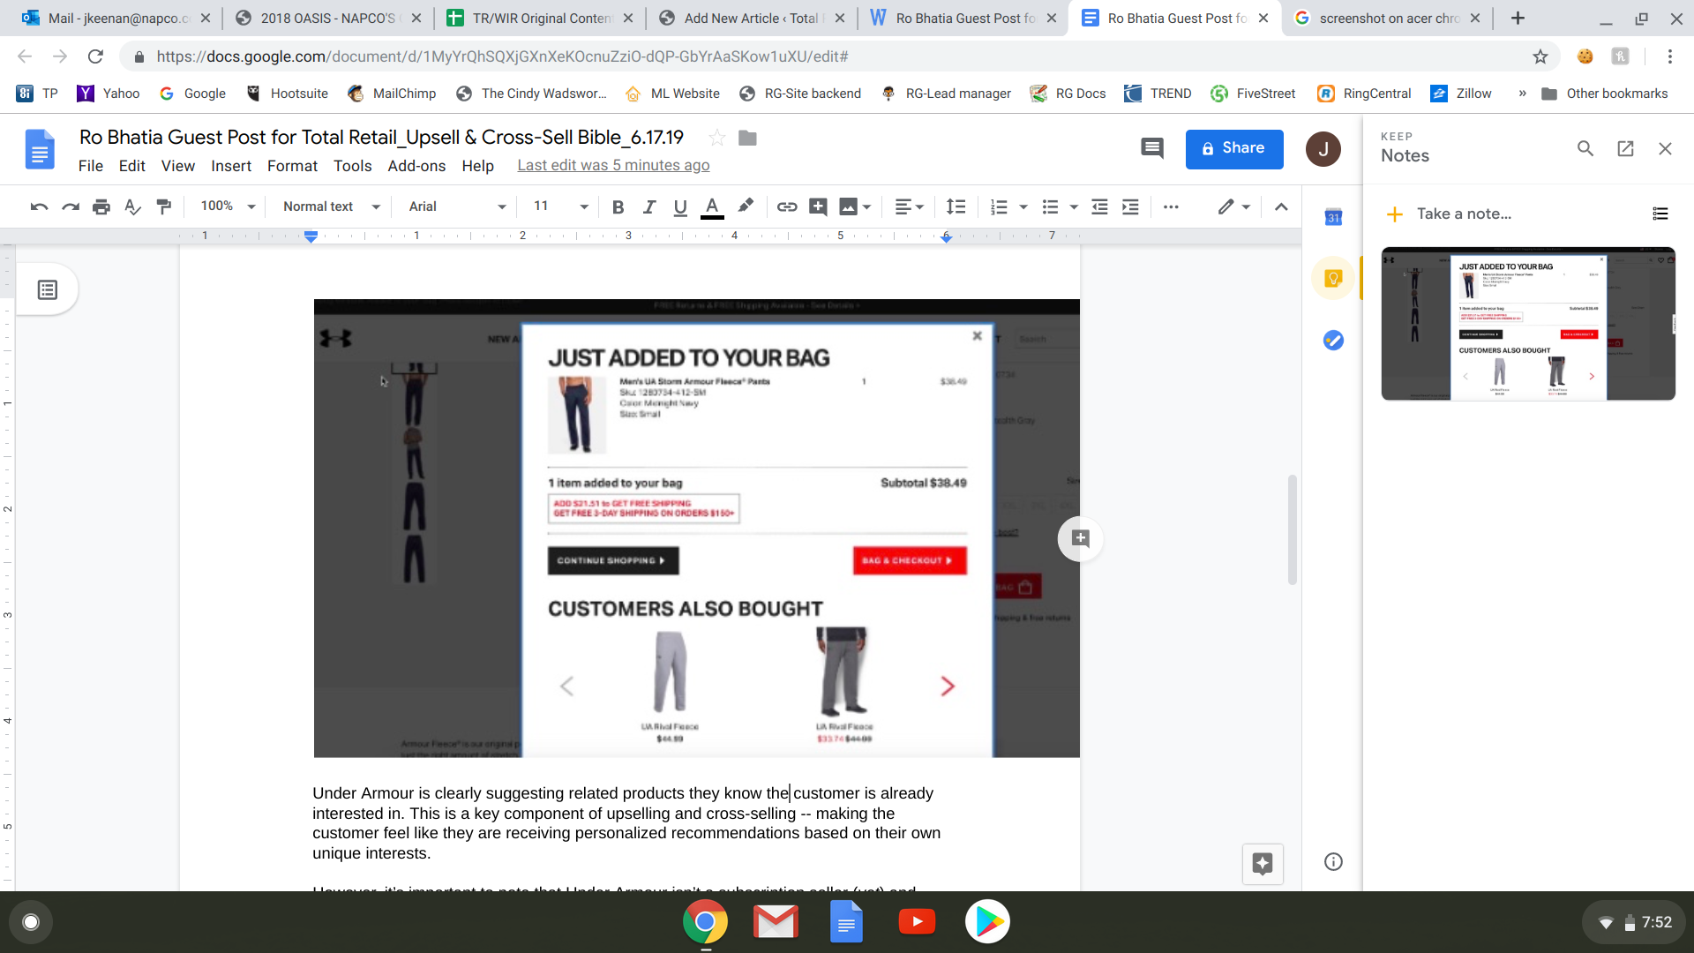Open line spacing options
The height and width of the screenshot is (953, 1694).
(x=956, y=206)
